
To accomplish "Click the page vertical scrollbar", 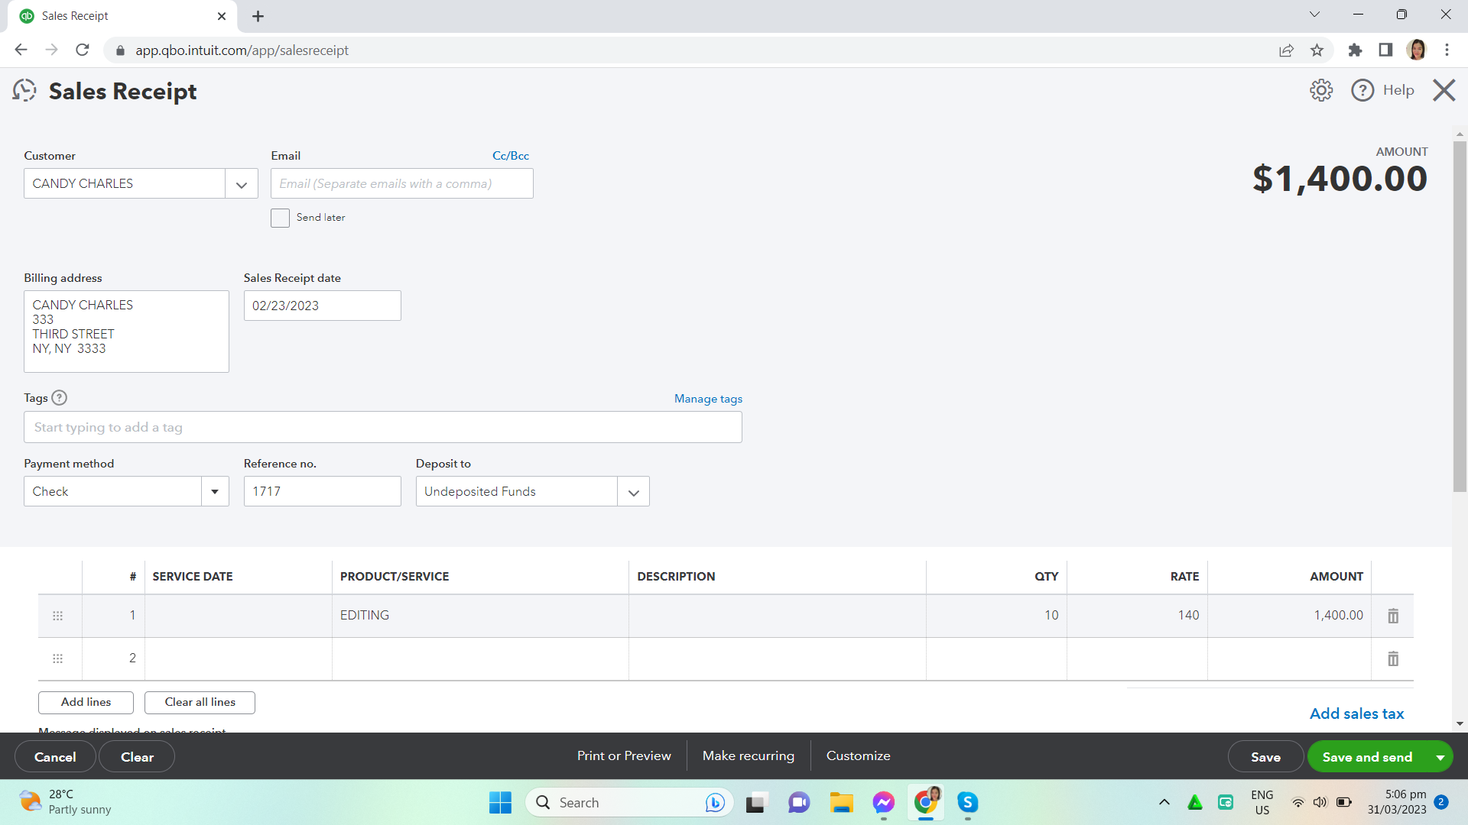I will (1460, 317).
